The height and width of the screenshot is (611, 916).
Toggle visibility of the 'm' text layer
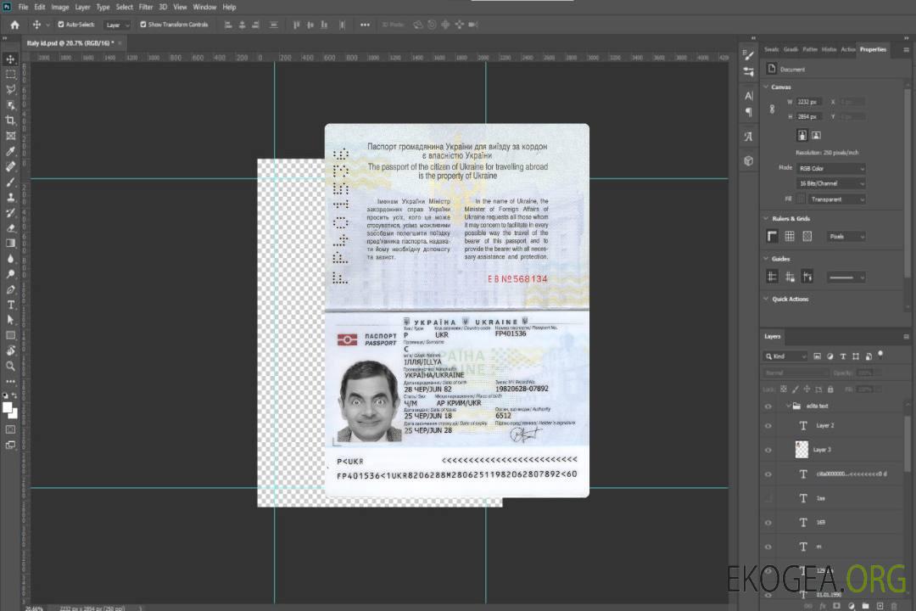tap(768, 547)
